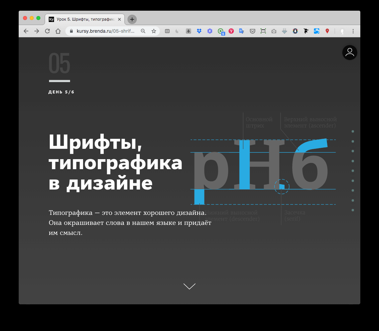
Task: Click the site lock icon in the address bar
Action: (71, 31)
